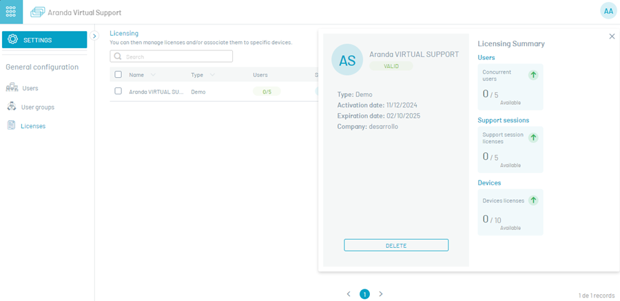Screen dimensions: 620x301
Task: Click the Licensing page heading
Action: (x=124, y=33)
